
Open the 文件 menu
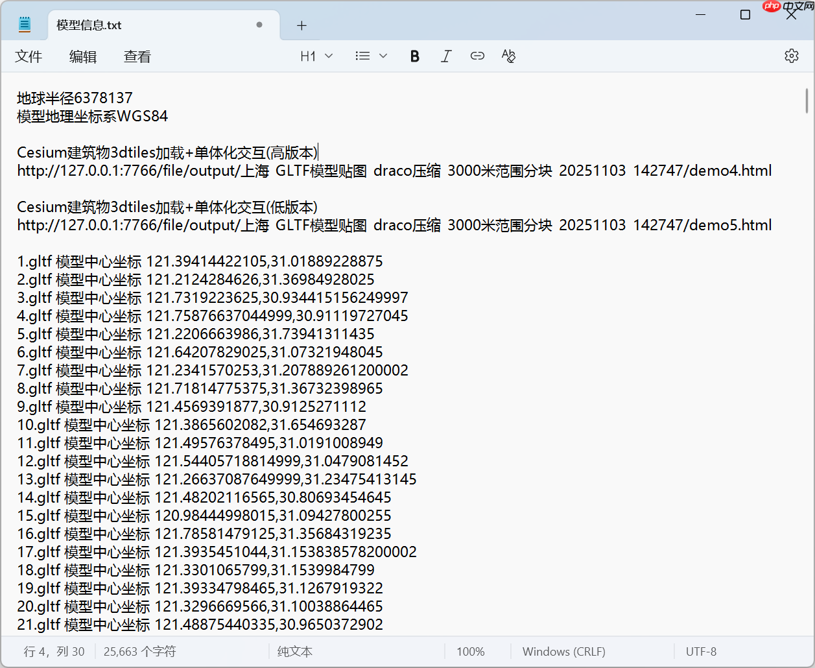pyautogui.click(x=29, y=56)
